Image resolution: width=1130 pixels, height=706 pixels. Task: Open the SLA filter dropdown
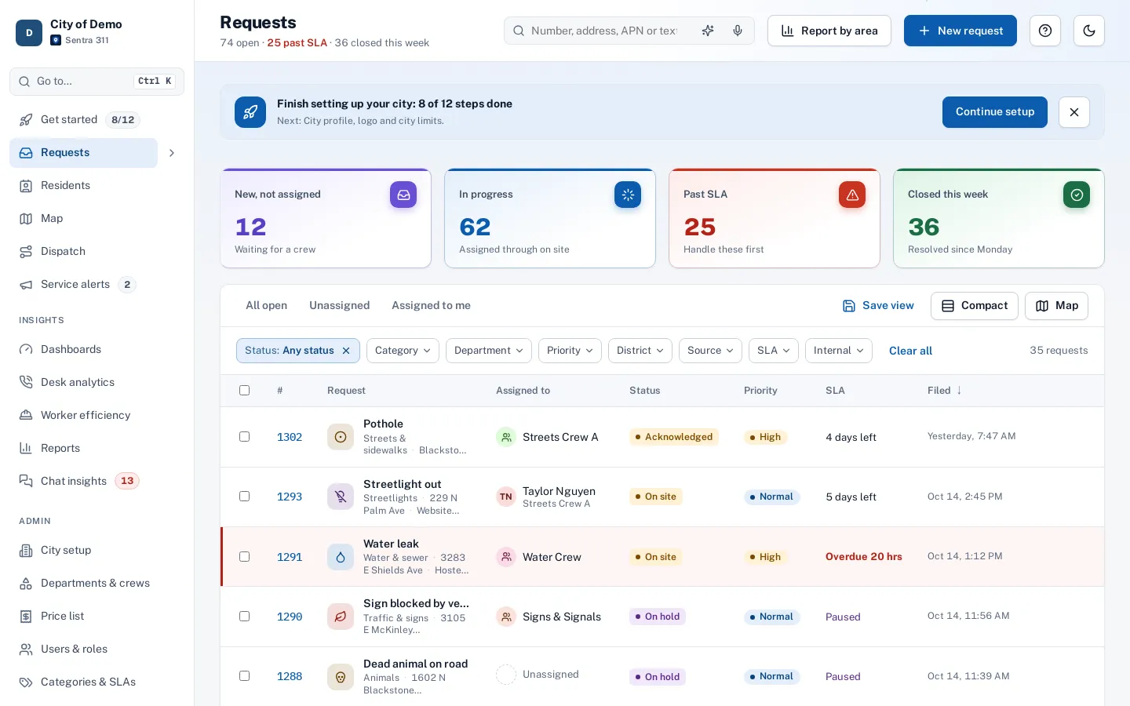click(774, 351)
